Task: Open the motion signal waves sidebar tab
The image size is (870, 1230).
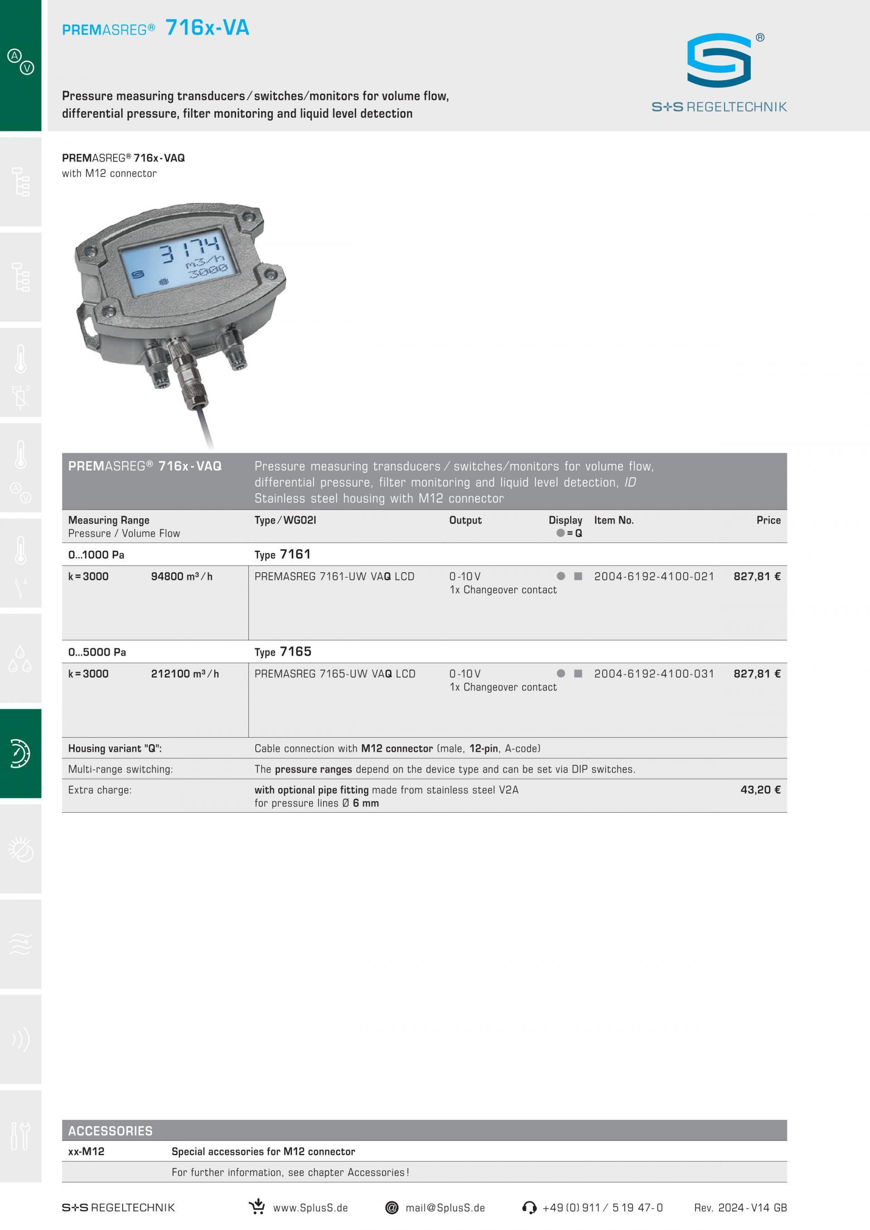Action: click(20, 1039)
